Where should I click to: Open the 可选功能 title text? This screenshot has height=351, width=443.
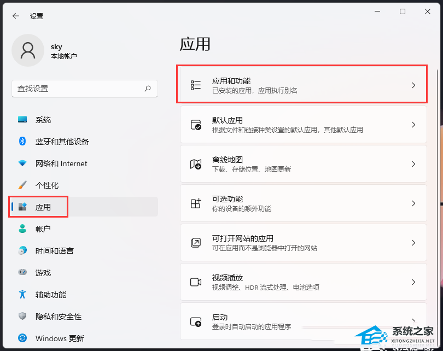227,199
